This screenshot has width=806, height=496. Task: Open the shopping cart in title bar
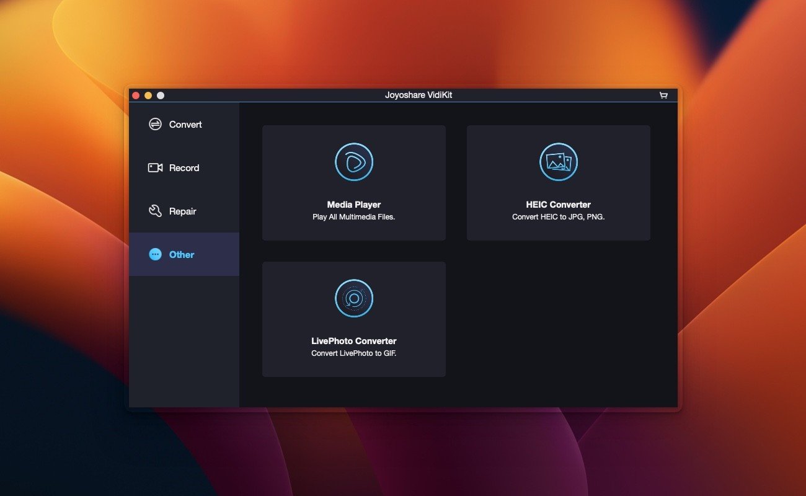point(663,95)
